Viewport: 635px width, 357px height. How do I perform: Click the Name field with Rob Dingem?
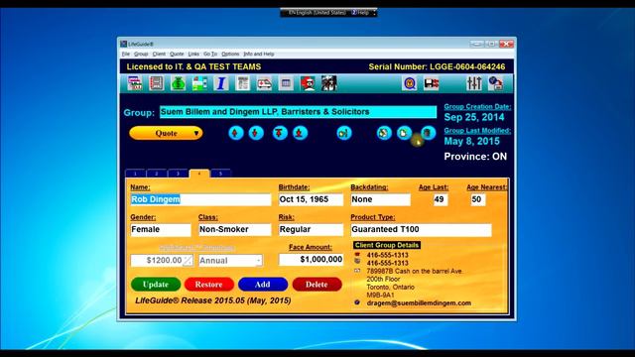200,199
